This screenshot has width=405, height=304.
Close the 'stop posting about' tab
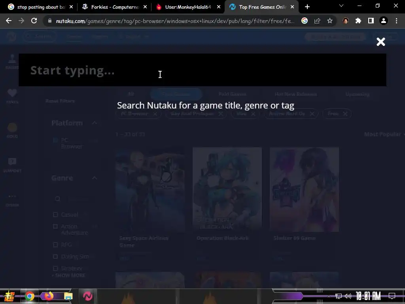point(71,7)
